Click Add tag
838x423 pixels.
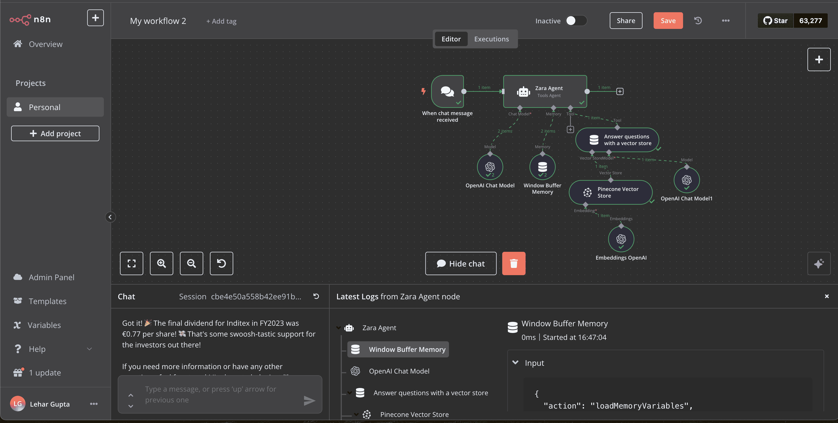tap(221, 21)
